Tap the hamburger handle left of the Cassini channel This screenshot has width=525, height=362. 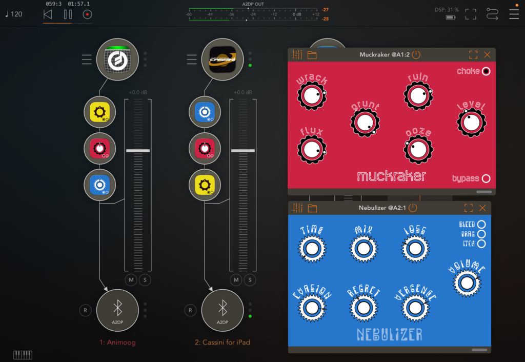point(192,59)
